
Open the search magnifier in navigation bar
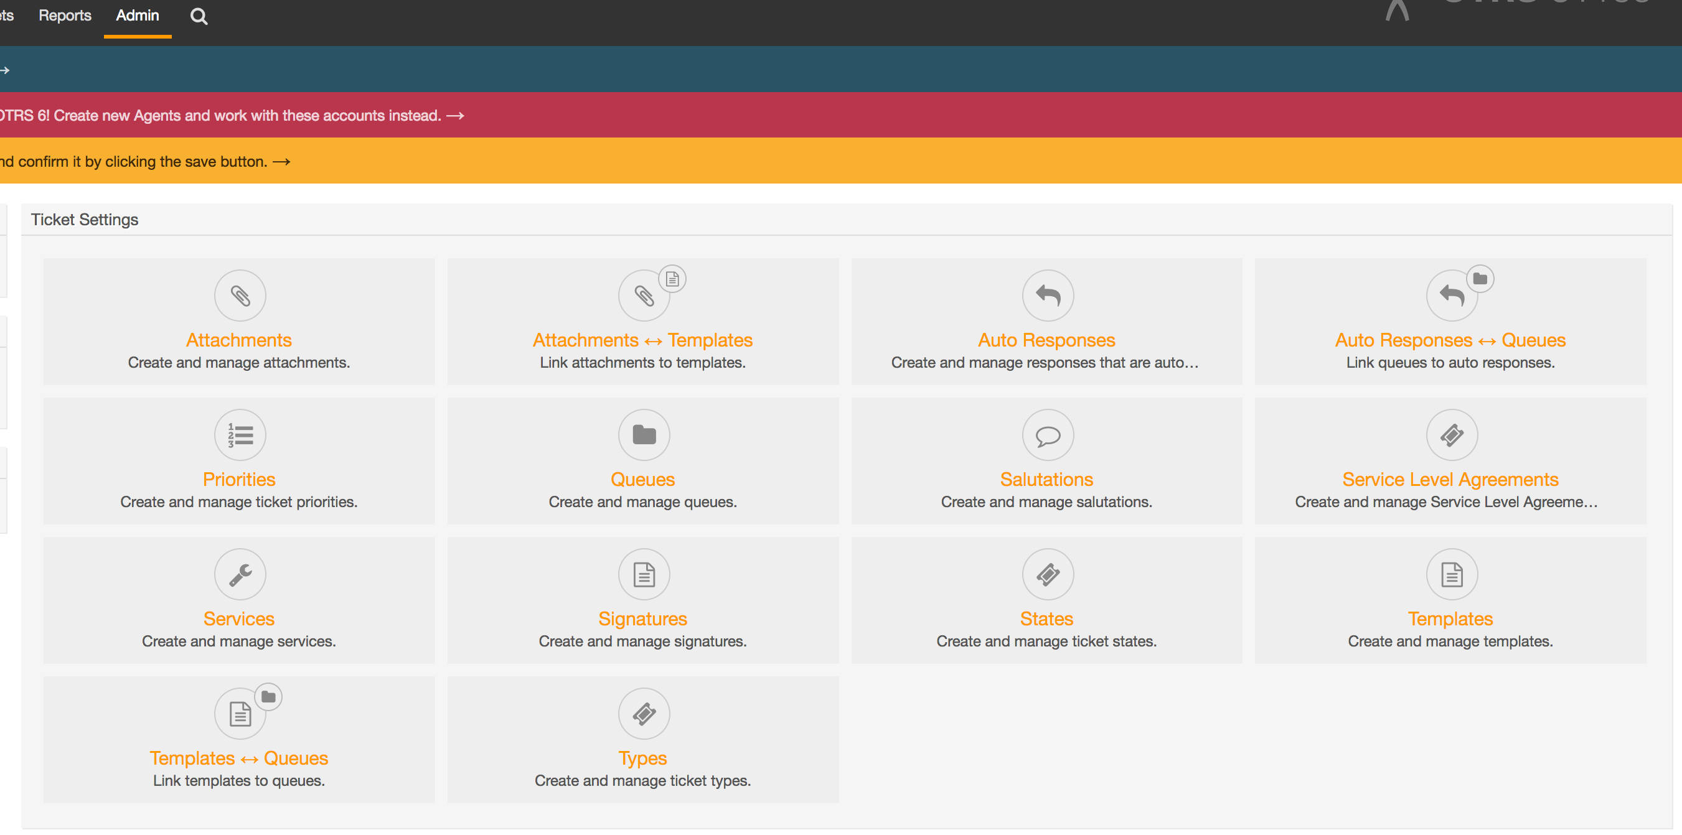coord(199,16)
